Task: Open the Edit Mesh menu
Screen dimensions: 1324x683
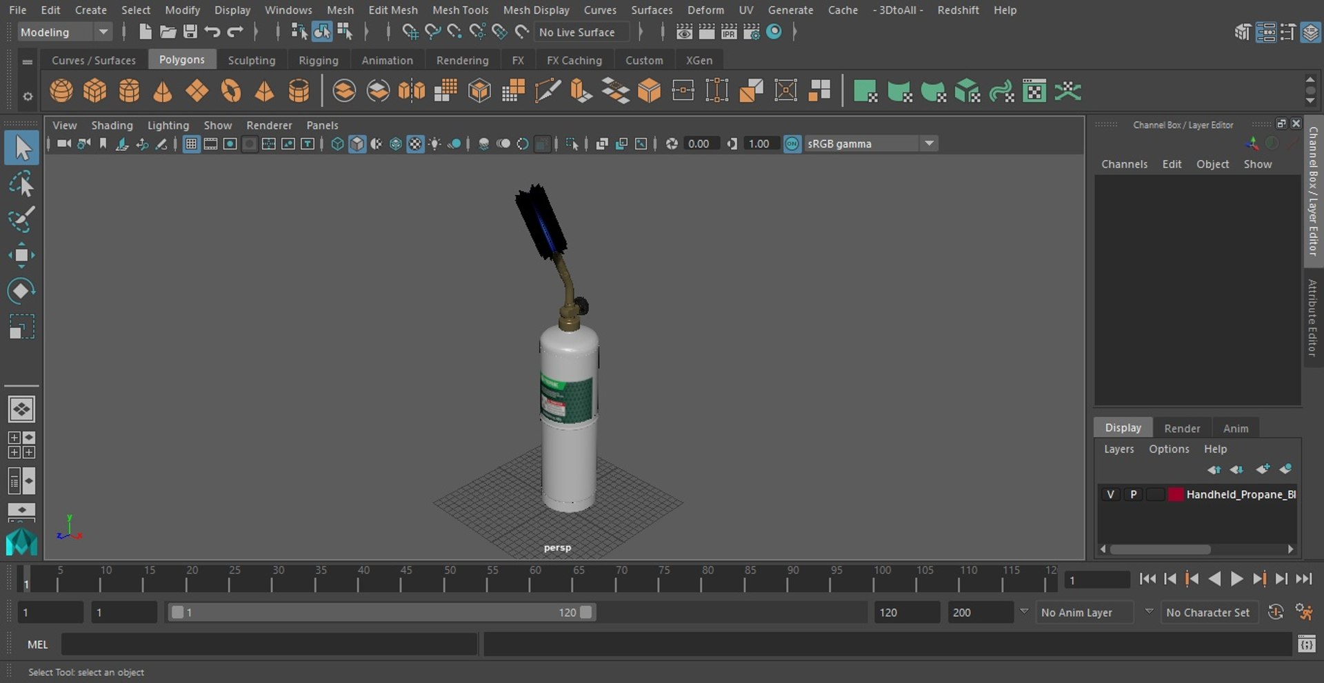Action: [x=393, y=10]
